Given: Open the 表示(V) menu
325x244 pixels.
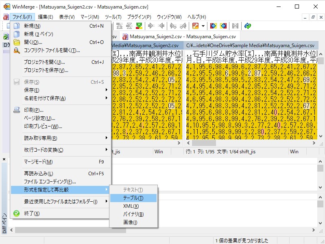Looking at the screenshot, I should [x=67, y=17].
